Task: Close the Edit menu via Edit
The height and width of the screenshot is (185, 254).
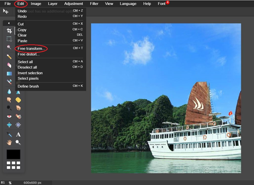Action: tap(21, 3)
